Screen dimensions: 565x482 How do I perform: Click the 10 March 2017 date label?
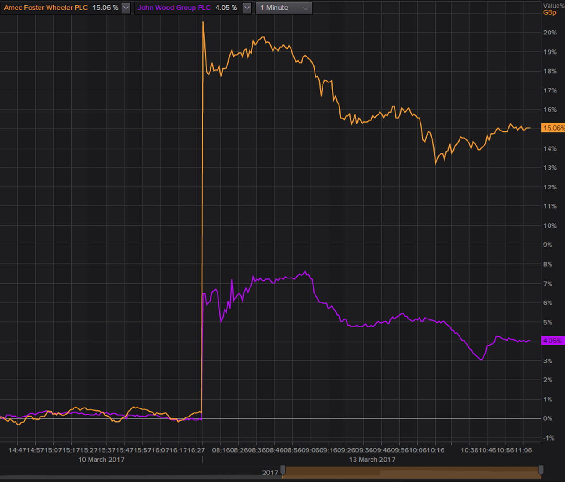(101, 459)
